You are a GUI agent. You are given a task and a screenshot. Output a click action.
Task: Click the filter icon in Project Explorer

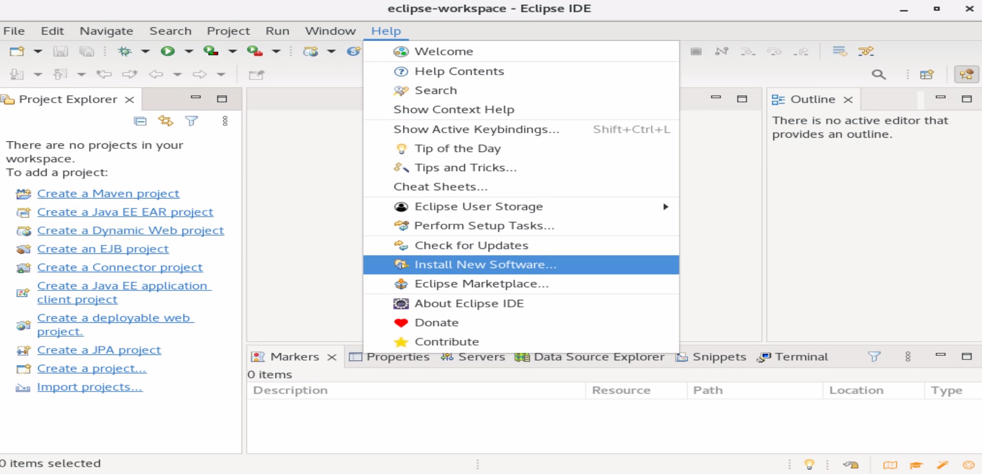192,121
